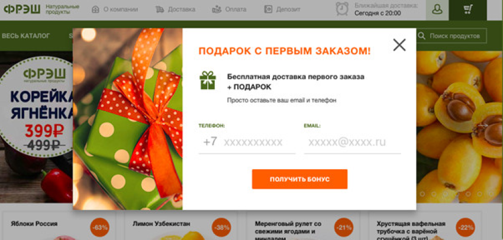Click the Депозит safe icon

(x=268, y=9)
